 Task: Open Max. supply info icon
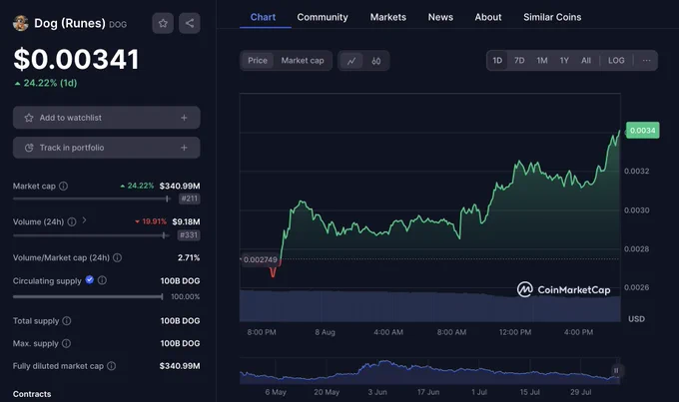[x=66, y=343]
